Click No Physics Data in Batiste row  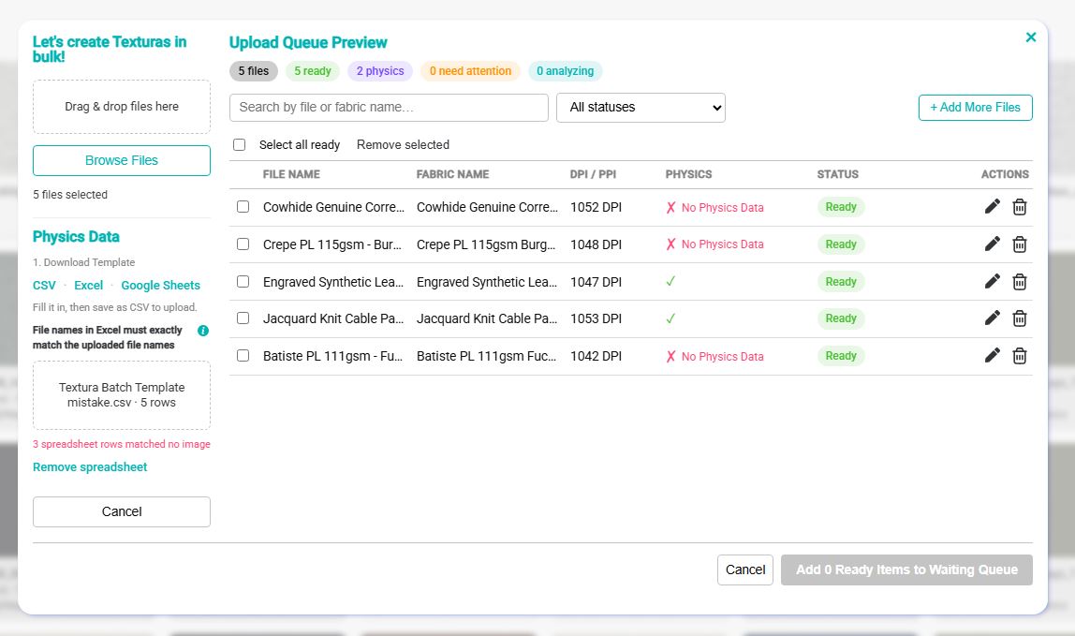click(x=722, y=357)
